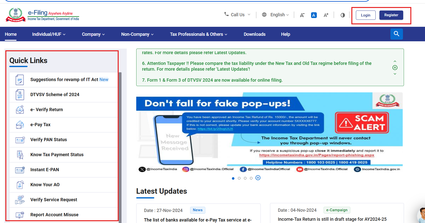Viewport: 425px width, 223px height.
Task: Select the default font size A icon
Action: point(314,15)
